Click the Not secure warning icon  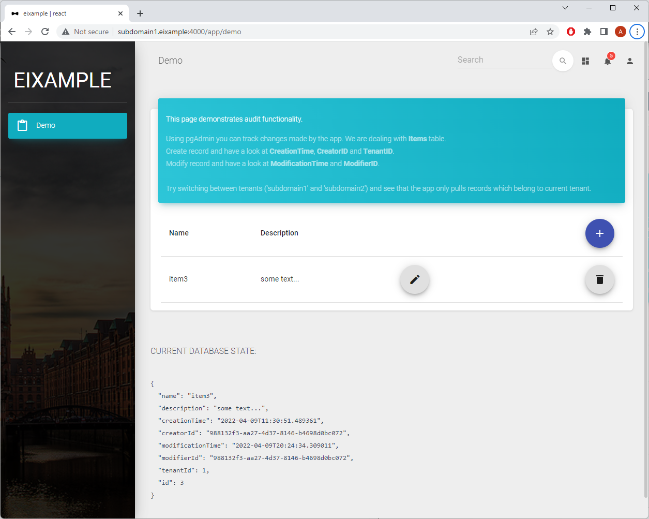(x=66, y=32)
